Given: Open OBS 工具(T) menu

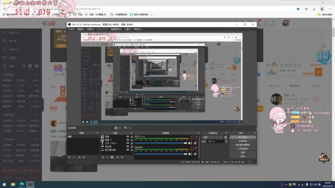Looking at the screenshot, I should pyautogui.click(x=128, y=29).
